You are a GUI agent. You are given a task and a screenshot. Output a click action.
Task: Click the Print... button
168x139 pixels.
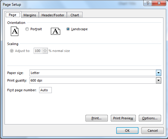click(97, 118)
